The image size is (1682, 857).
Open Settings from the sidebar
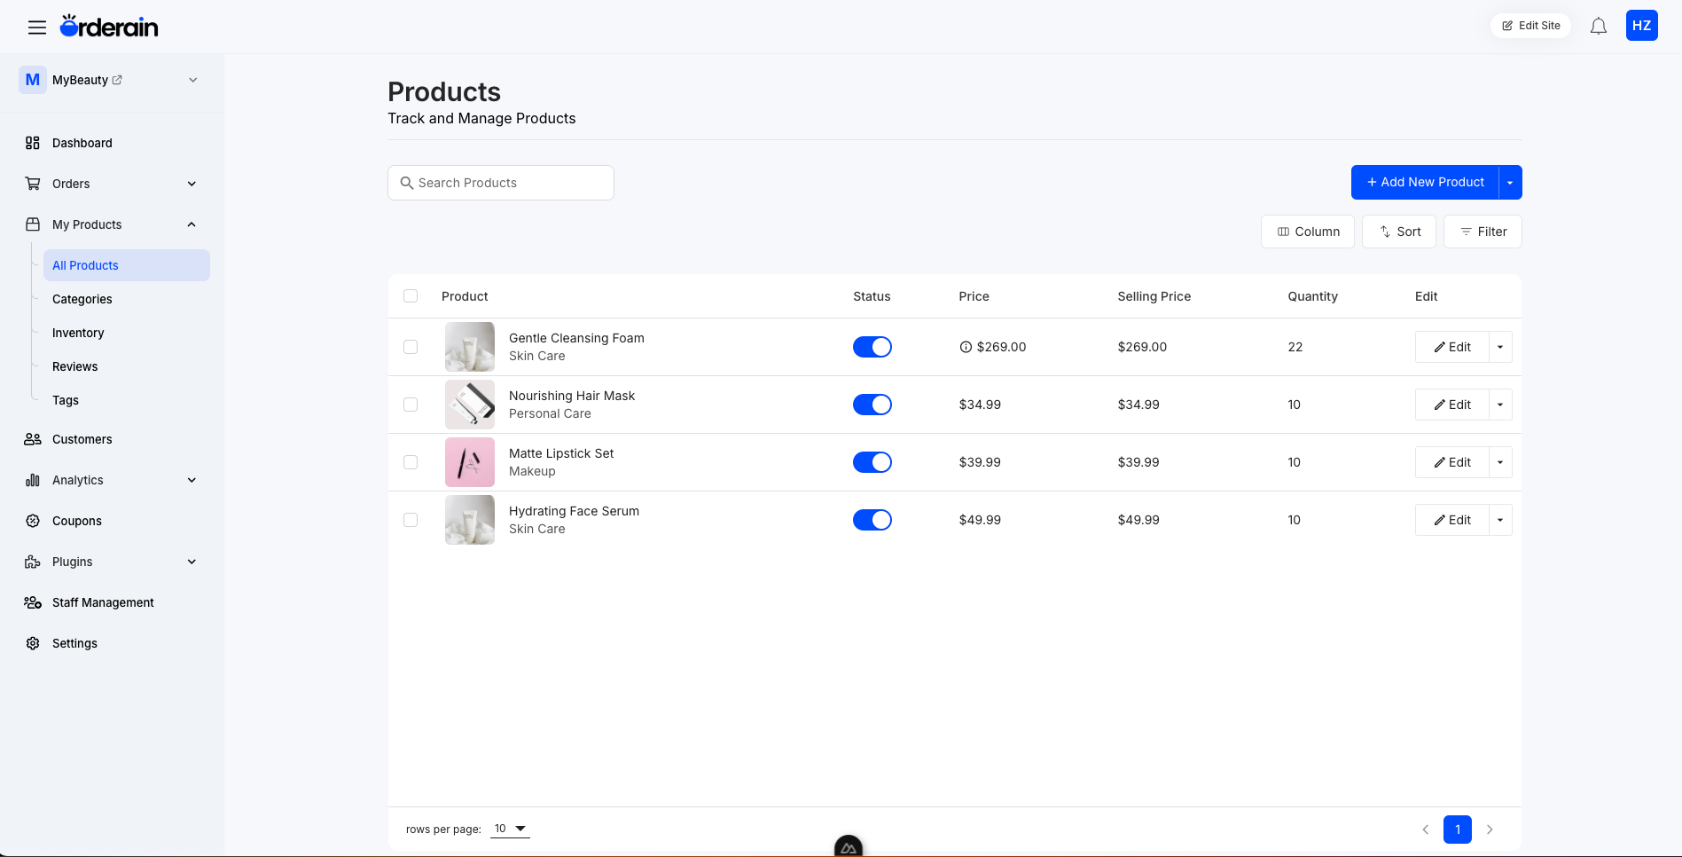[x=74, y=643]
